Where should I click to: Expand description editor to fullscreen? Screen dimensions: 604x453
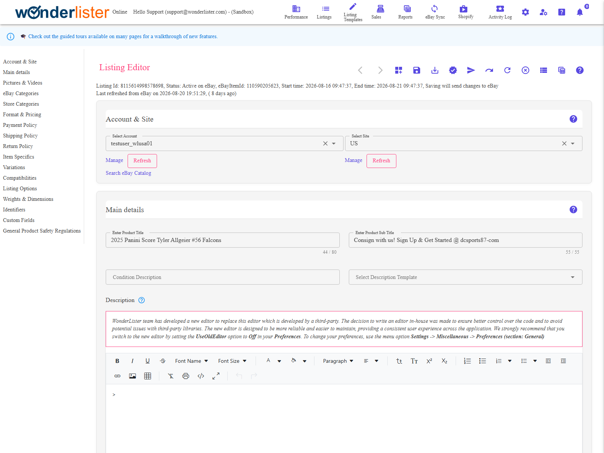(216, 376)
